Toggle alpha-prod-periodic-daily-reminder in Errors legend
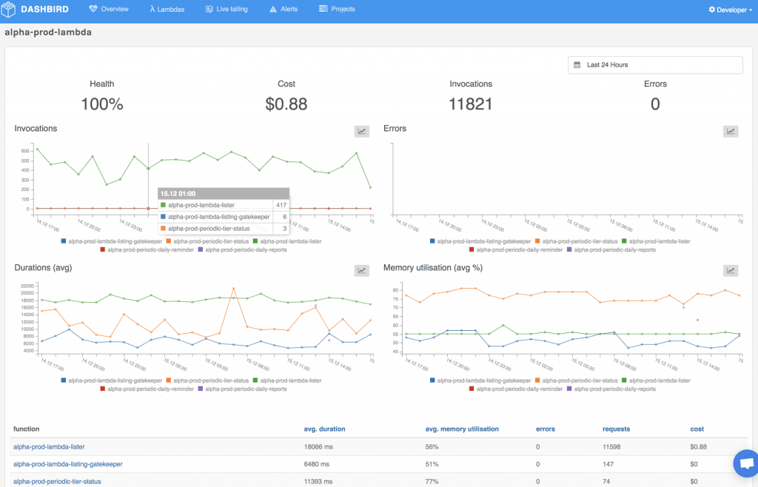 click(516, 249)
